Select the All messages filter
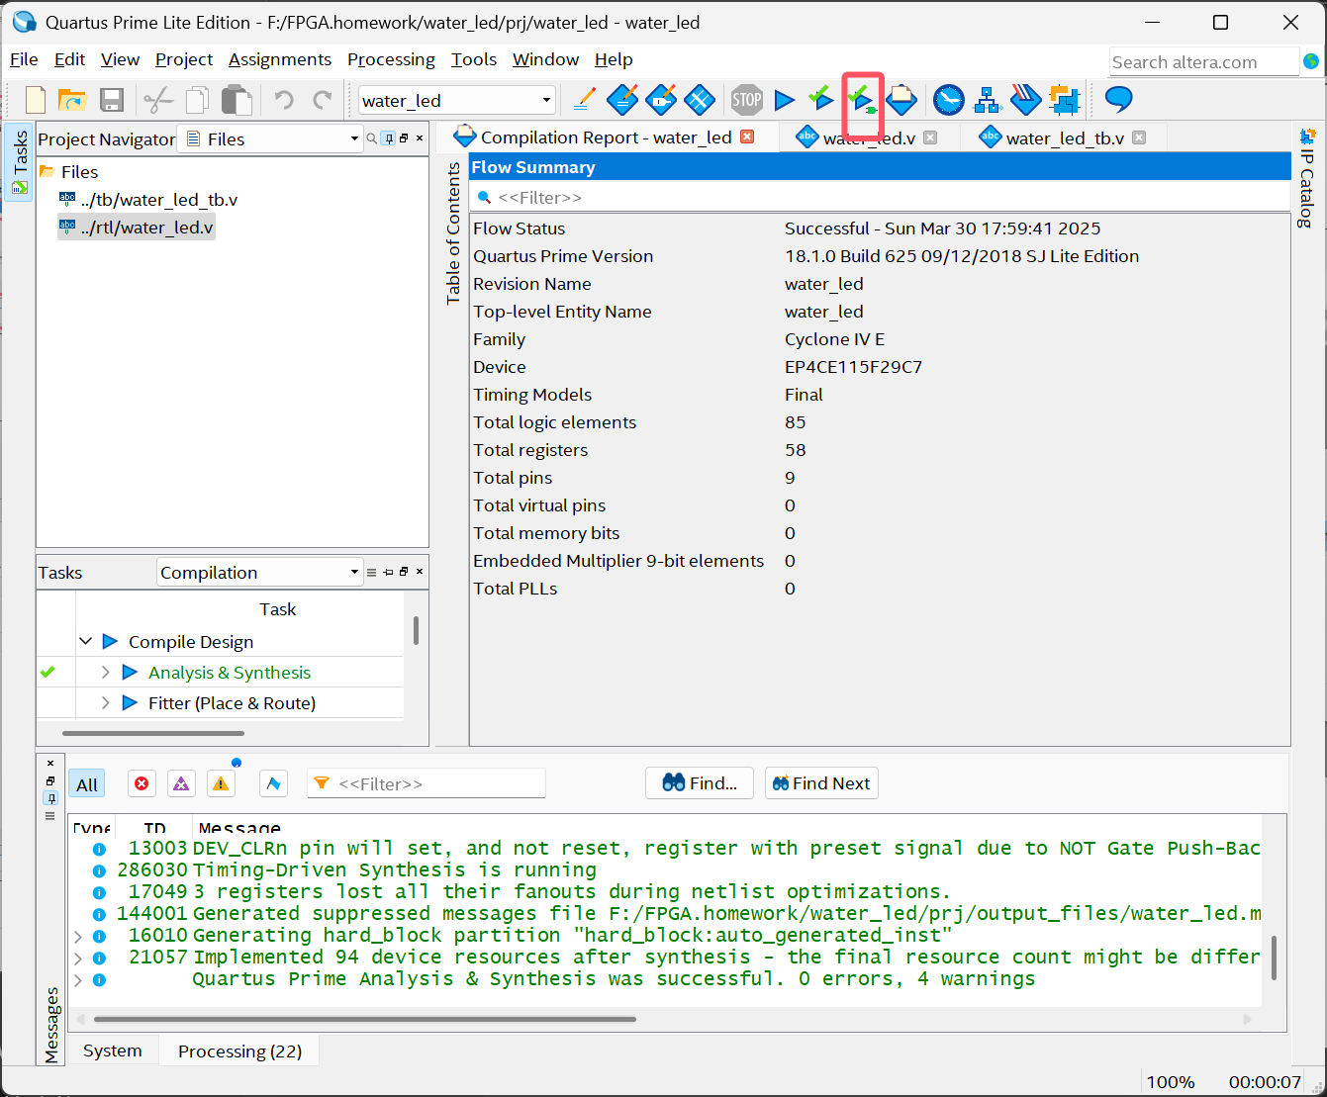This screenshot has width=1327, height=1097. click(x=87, y=784)
